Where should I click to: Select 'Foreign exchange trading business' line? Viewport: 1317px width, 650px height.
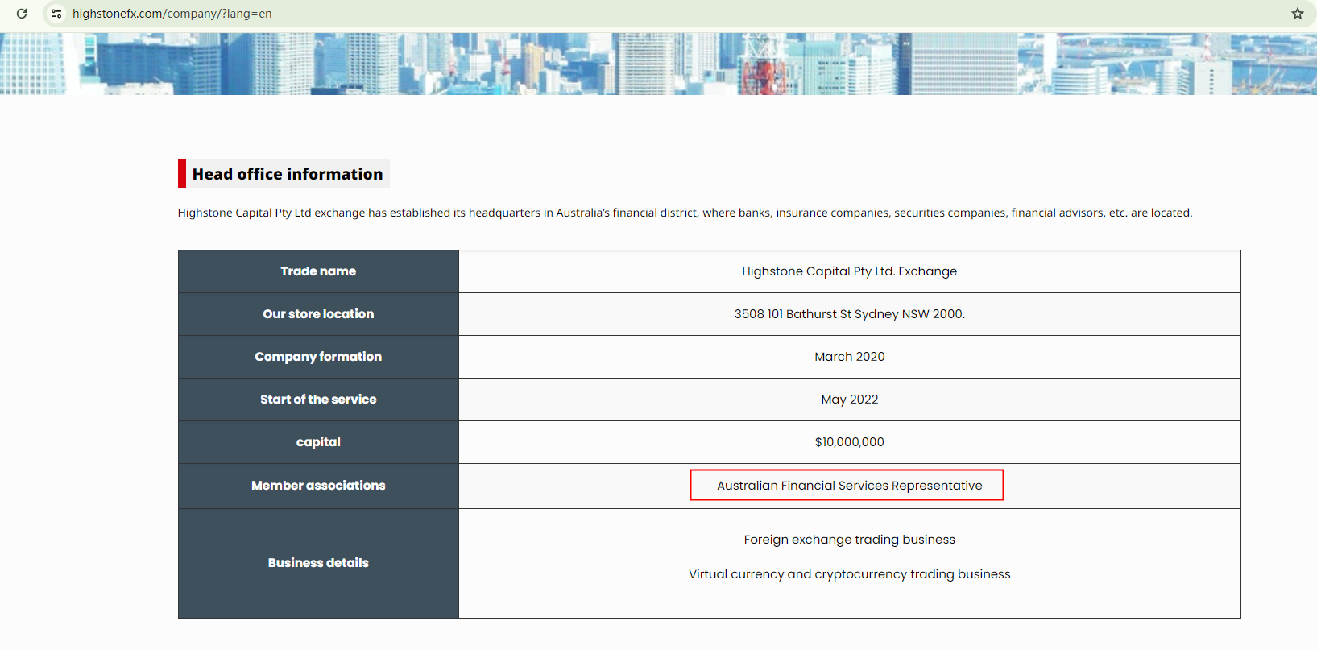(x=849, y=540)
